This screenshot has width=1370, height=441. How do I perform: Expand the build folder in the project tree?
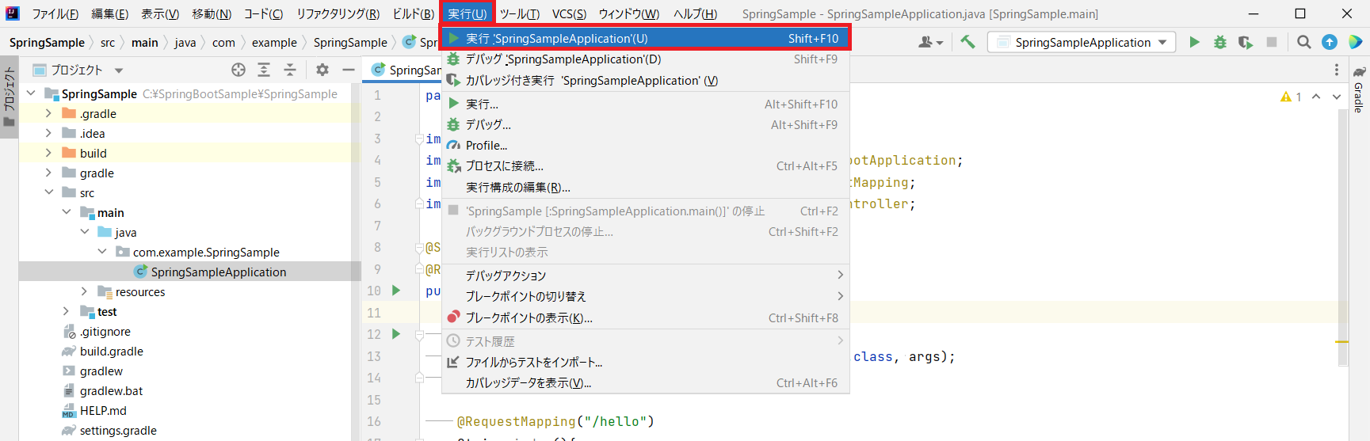pyautogui.click(x=48, y=153)
